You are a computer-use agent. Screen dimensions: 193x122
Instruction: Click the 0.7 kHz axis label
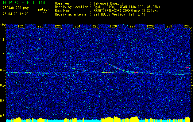coord(2,101)
